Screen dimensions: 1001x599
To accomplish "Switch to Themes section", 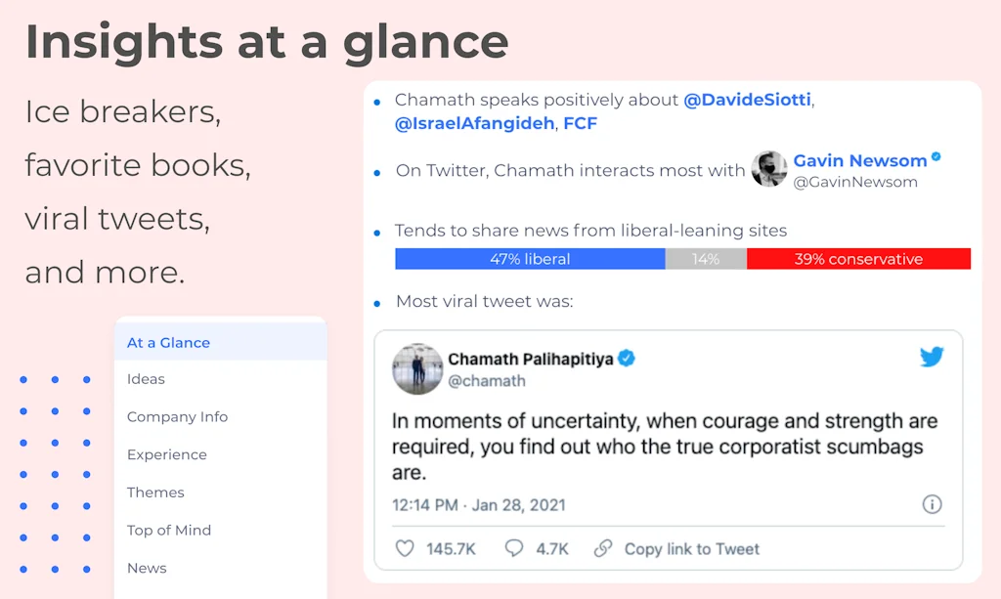I will (x=155, y=492).
